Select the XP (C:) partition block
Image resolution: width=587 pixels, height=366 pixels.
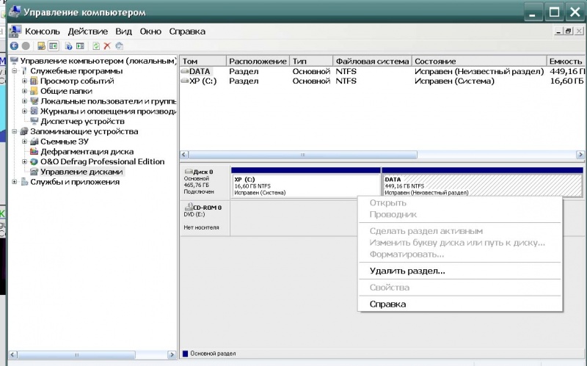305,185
